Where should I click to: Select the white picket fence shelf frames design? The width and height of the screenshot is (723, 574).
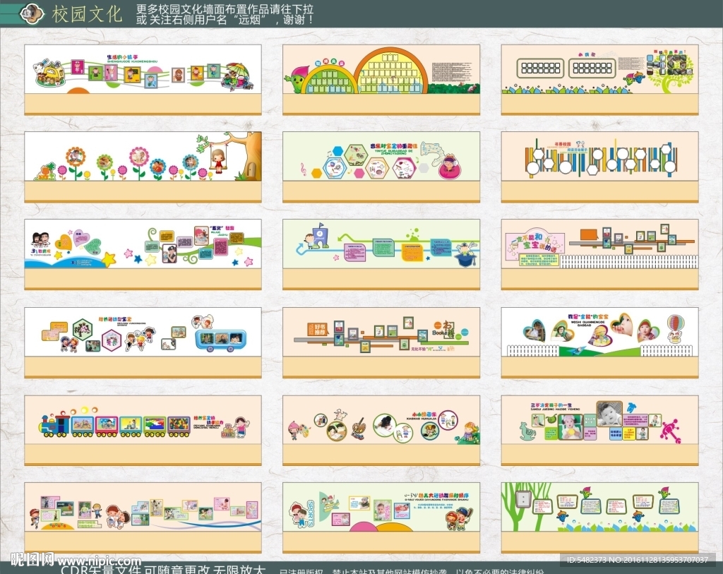coord(600,254)
